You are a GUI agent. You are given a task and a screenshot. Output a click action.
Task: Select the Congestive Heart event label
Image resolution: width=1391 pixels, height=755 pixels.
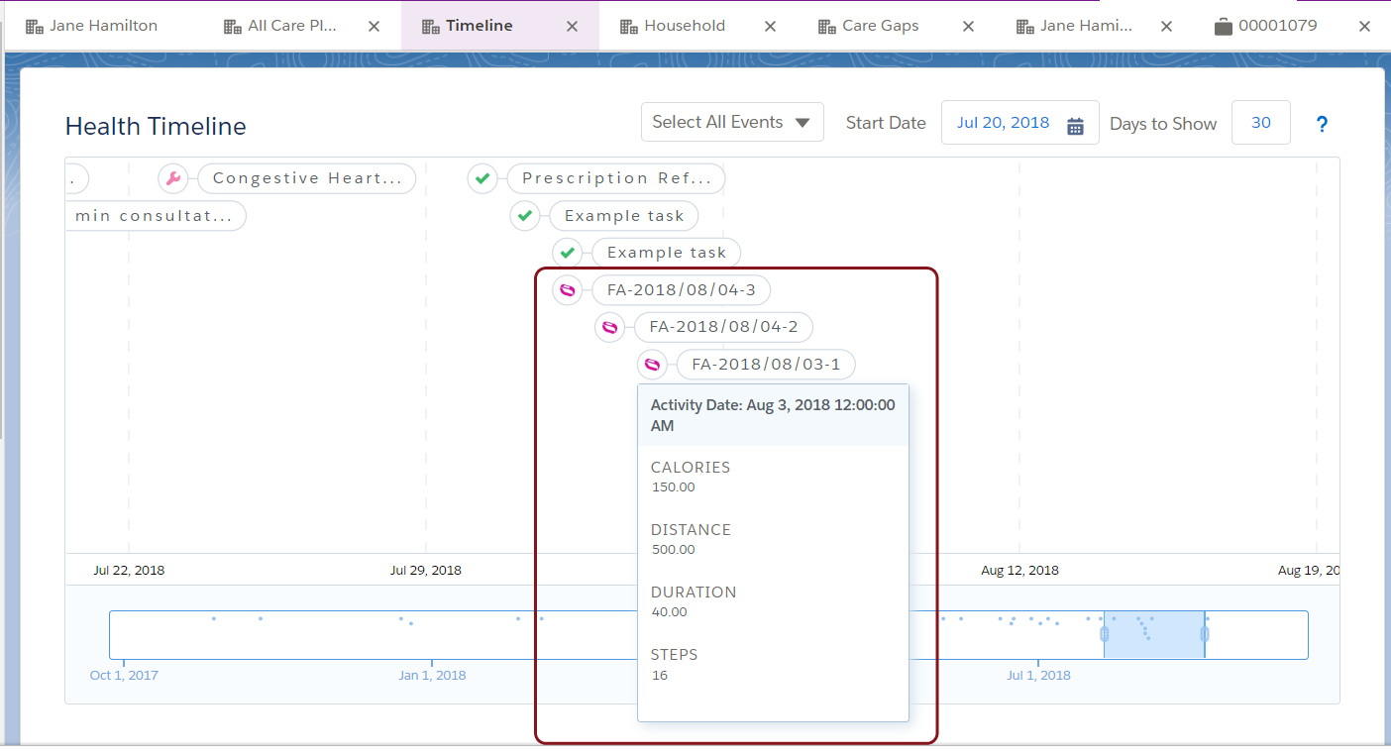click(x=307, y=177)
